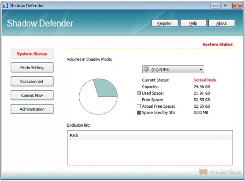Click the Actual Free Space color swatch
The image size is (245, 181).
coord(139,106)
